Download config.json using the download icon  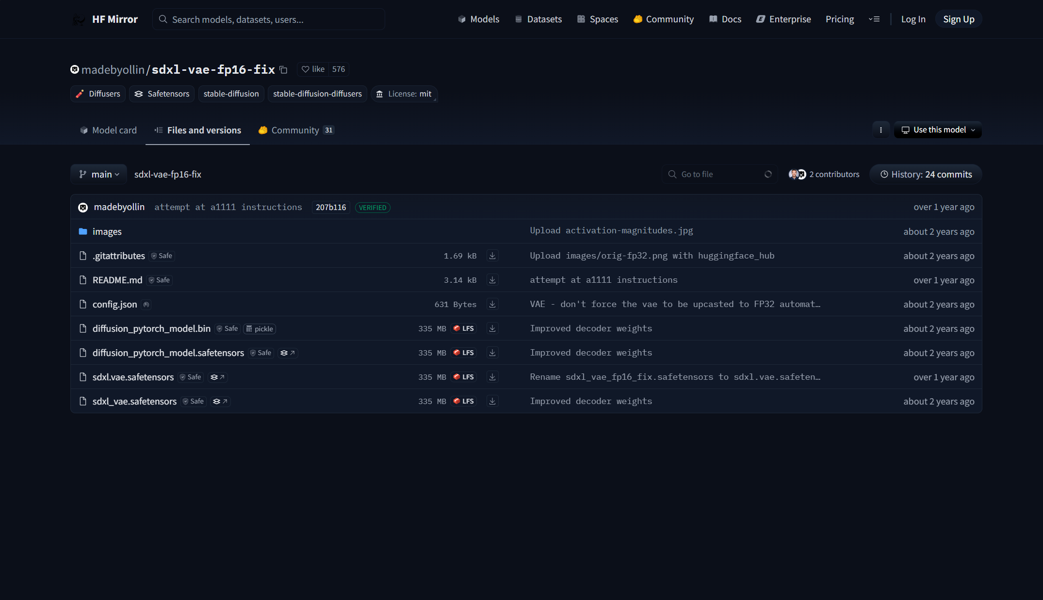[492, 304]
